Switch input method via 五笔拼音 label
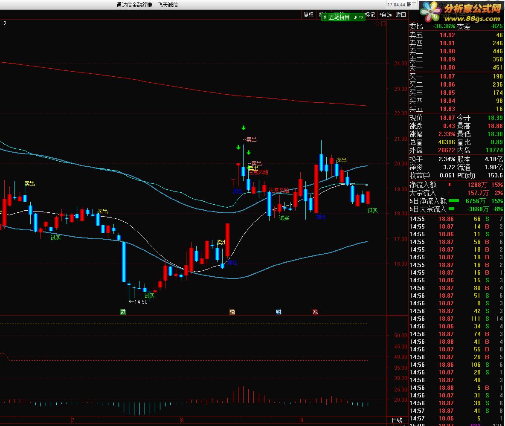505x426 pixels. point(339,17)
